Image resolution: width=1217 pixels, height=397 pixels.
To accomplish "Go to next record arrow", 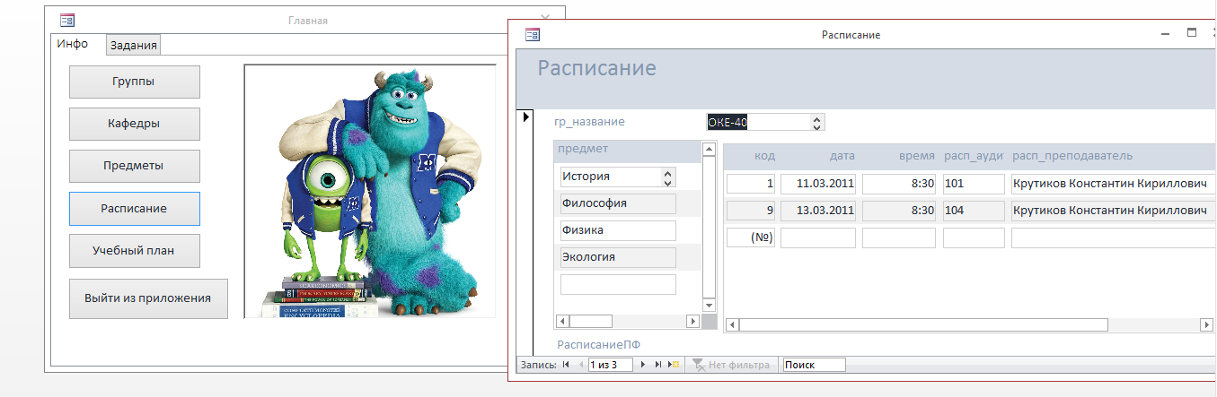I will 643,365.
